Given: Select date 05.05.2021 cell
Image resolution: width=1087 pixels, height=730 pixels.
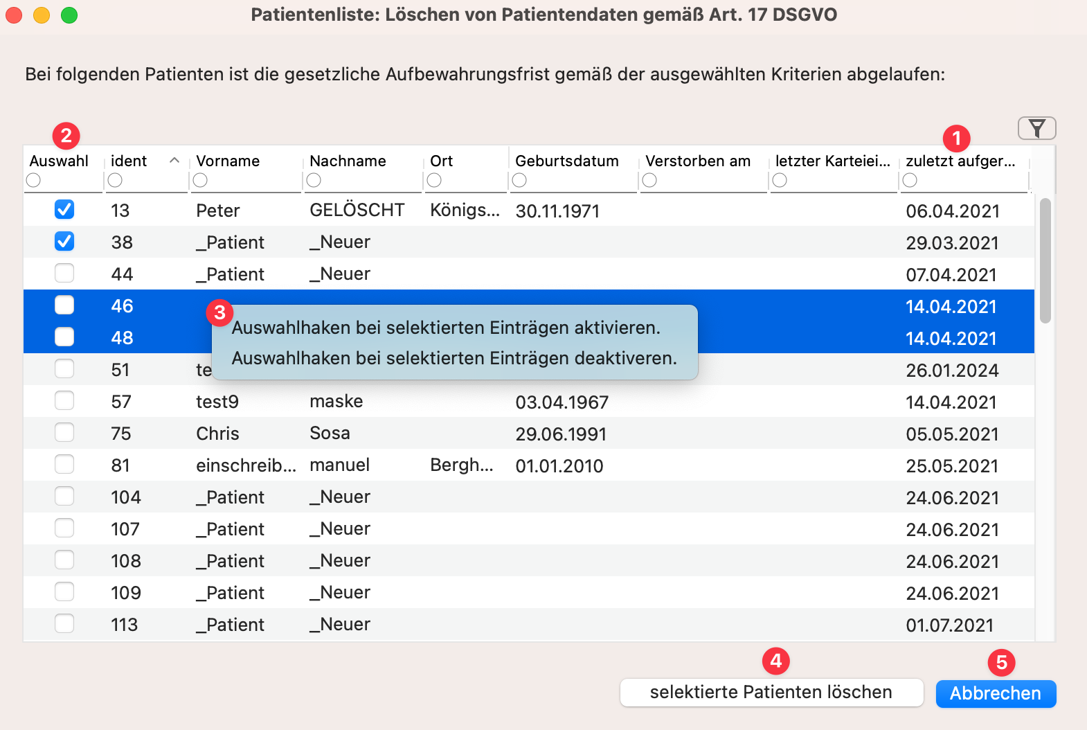Looking at the screenshot, I should 952,434.
